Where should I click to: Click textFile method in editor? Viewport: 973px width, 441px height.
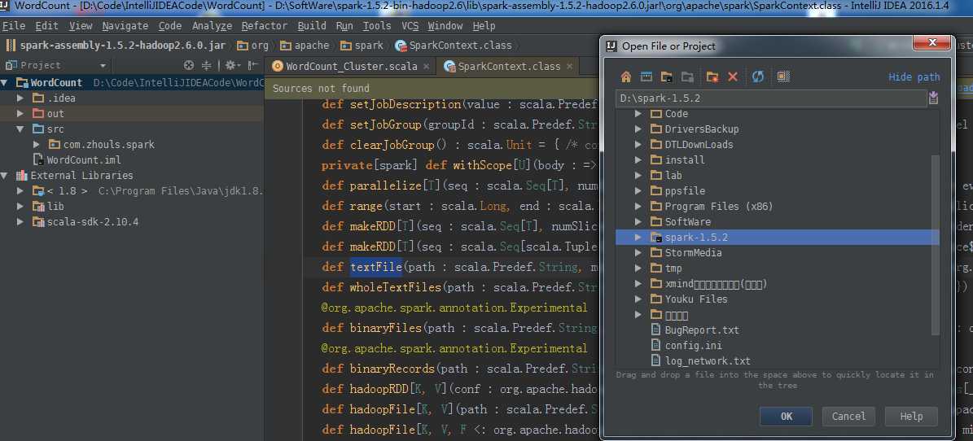point(376,268)
